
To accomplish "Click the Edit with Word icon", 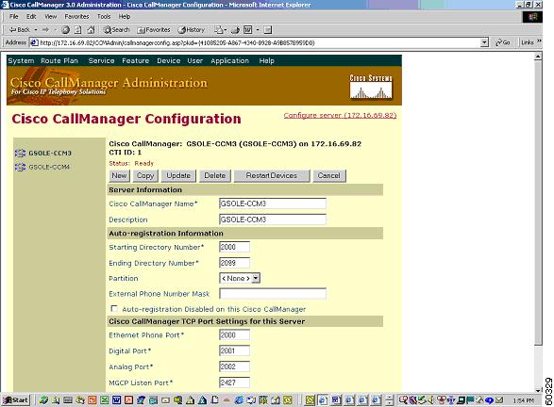I will 248,30.
